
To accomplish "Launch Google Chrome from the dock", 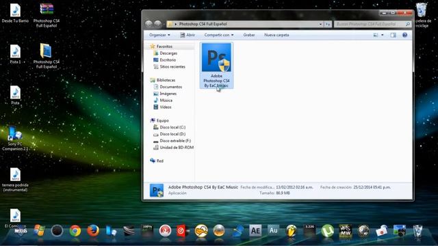I will pyautogui.click(x=75, y=231).
